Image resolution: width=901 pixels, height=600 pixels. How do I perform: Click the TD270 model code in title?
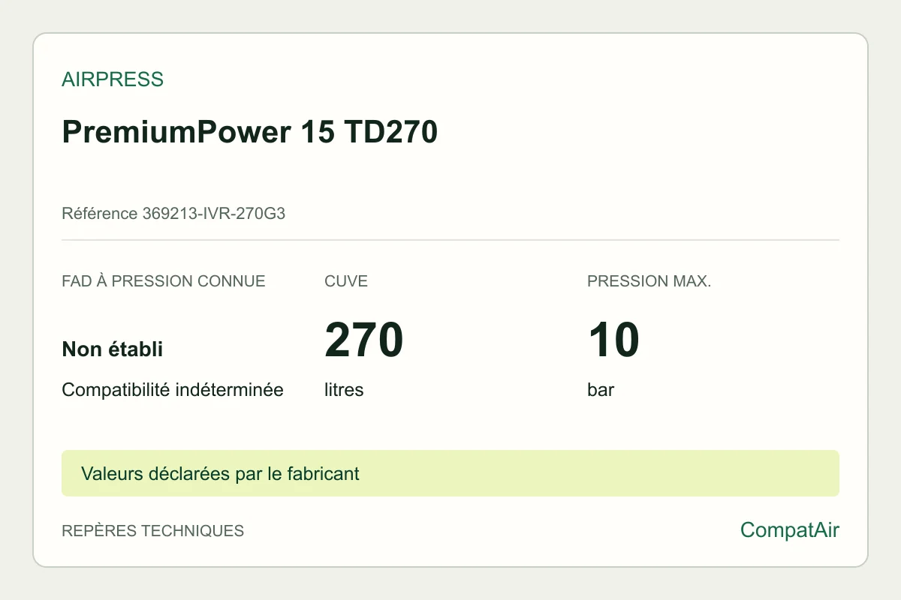(x=390, y=132)
